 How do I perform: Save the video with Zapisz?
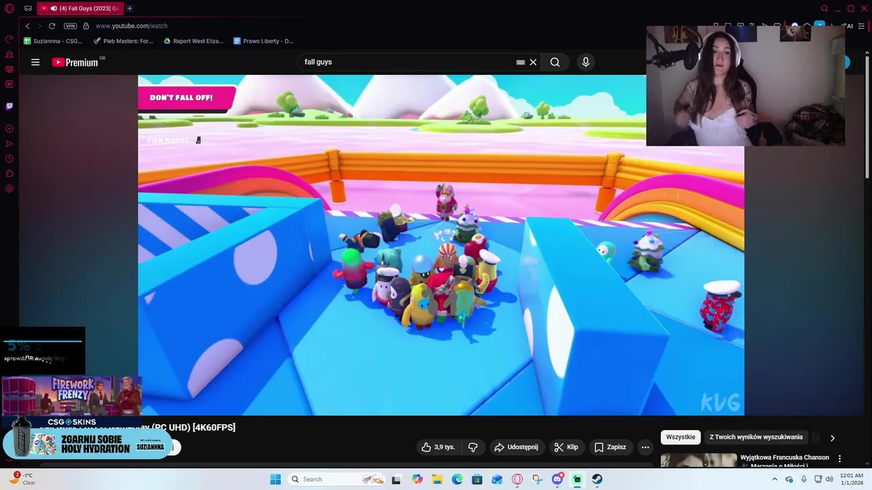click(x=610, y=447)
